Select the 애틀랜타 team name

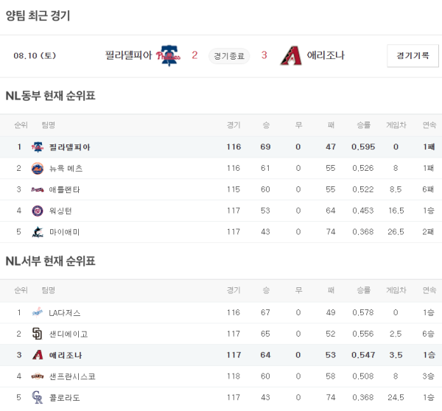click(x=66, y=190)
